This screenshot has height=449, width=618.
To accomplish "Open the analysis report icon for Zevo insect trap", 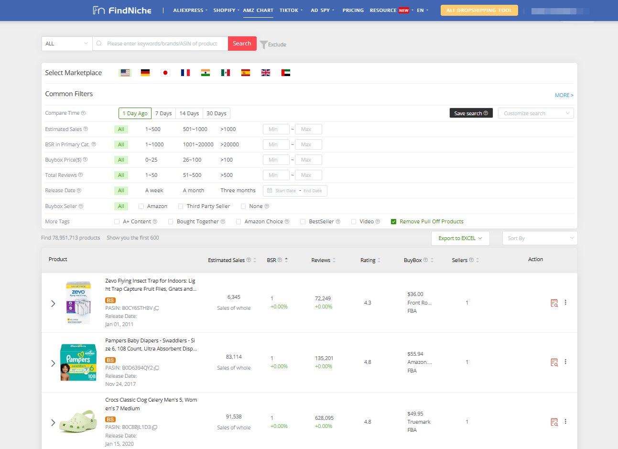I will click(554, 303).
